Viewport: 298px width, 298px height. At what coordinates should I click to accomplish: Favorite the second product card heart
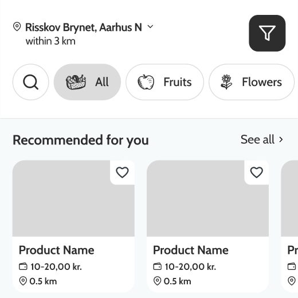(x=257, y=172)
